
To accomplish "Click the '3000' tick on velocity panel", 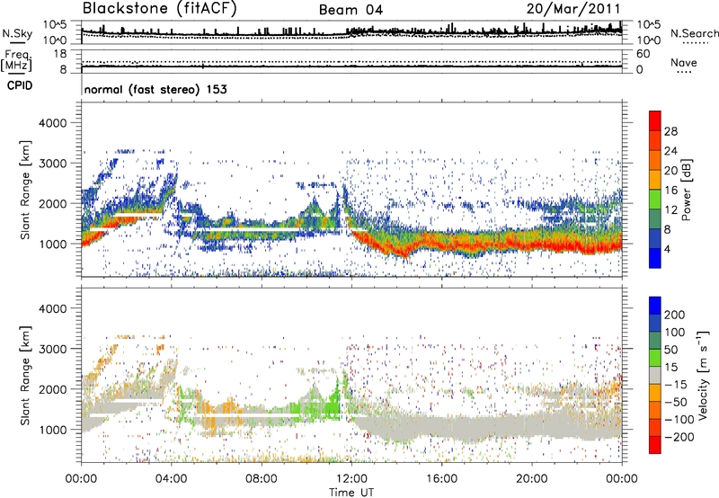I will point(52,349).
